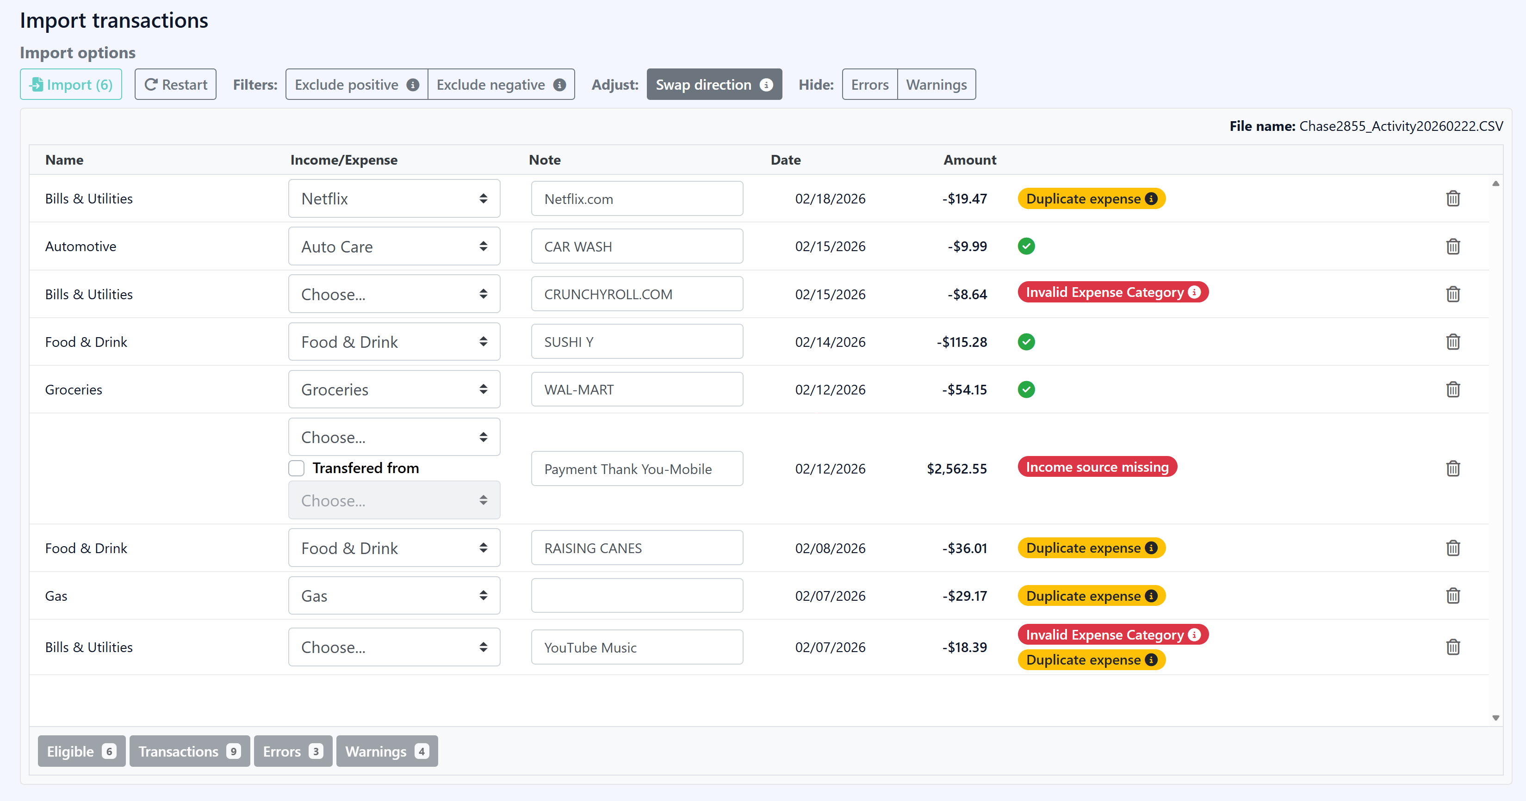
Task: Remove the YouTube Music transaction
Action: (x=1452, y=647)
